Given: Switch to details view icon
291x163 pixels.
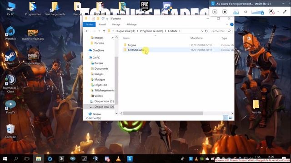Looking at the screenshot, I should (226, 118).
